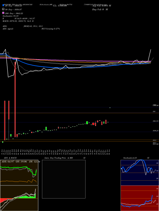Click the blue 20 Day legend swatch

[x=3, y=5]
